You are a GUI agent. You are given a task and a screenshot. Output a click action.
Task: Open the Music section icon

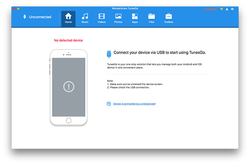(85, 16)
